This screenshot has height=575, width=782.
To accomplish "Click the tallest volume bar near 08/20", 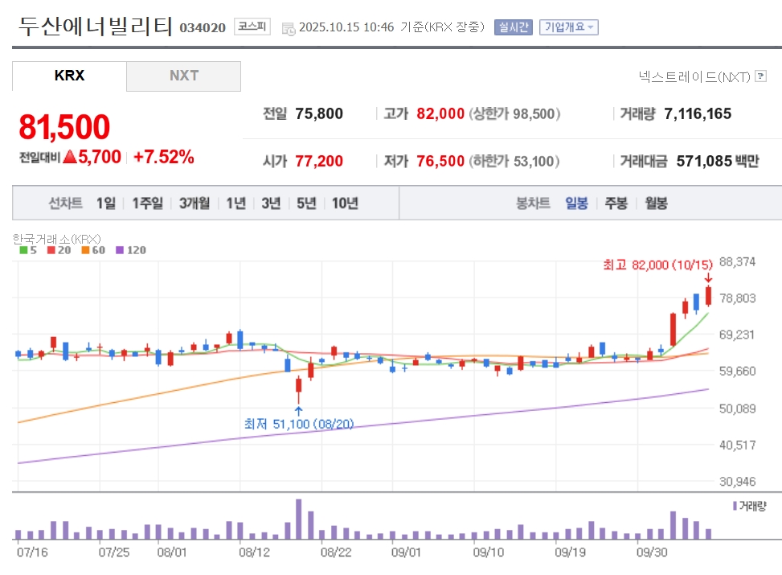I will [299, 519].
